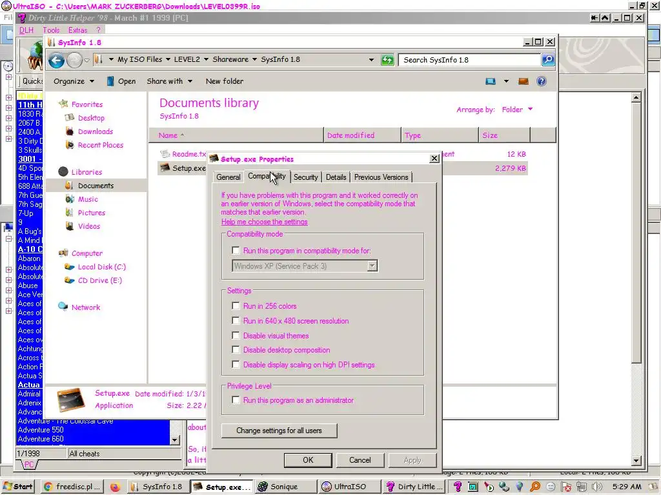Check Disable display scaling on high DPI
Image resolution: width=661 pixels, height=495 pixels.
click(236, 365)
